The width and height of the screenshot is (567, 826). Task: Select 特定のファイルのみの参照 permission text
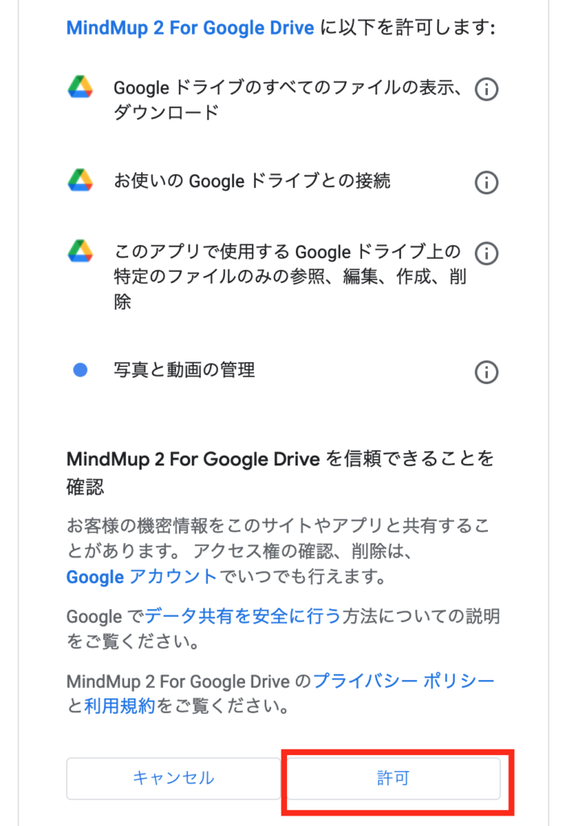tap(219, 276)
